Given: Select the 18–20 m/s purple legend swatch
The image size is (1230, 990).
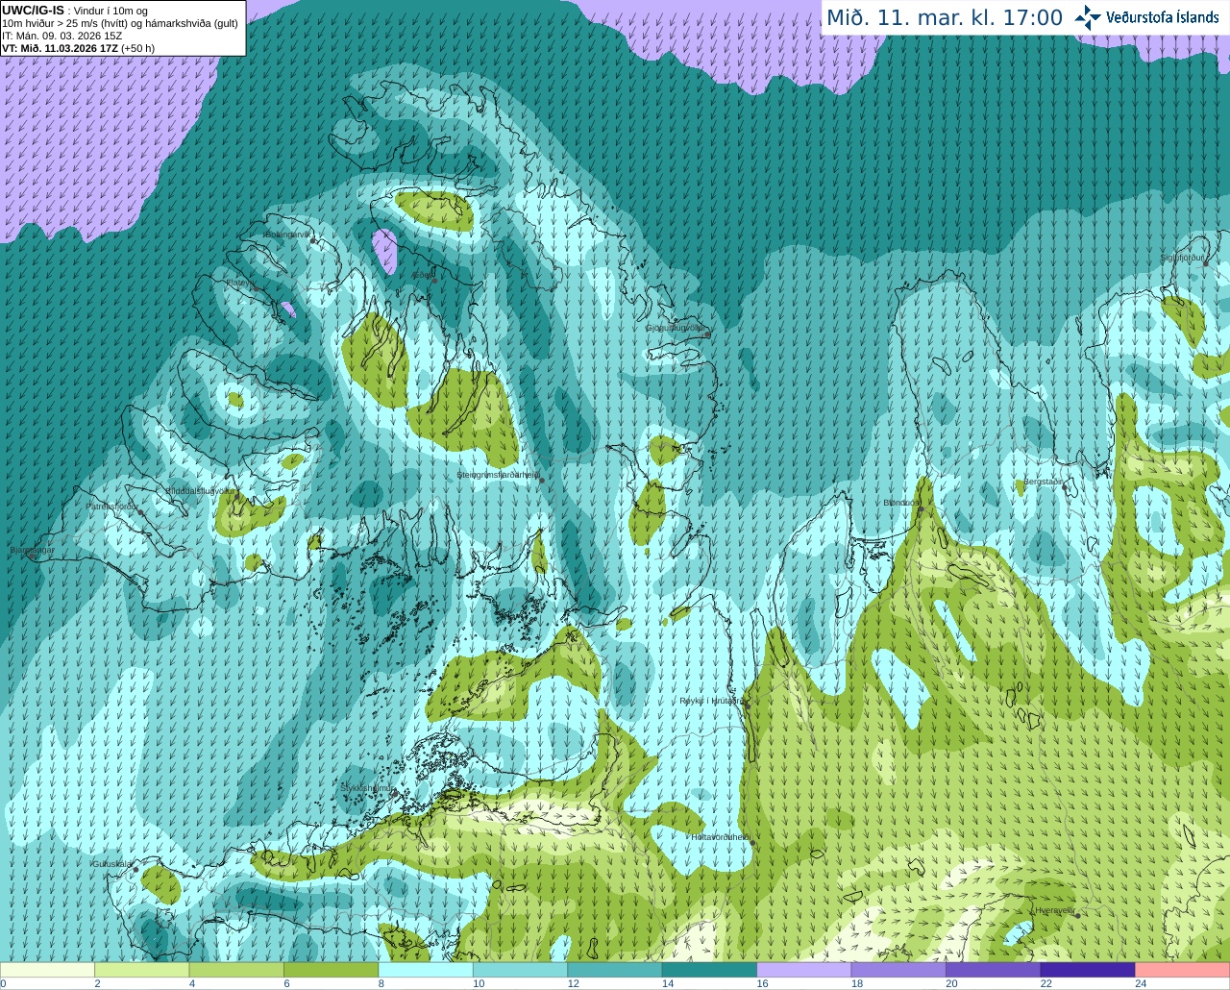Looking at the screenshot, I should tap(899, 970).
